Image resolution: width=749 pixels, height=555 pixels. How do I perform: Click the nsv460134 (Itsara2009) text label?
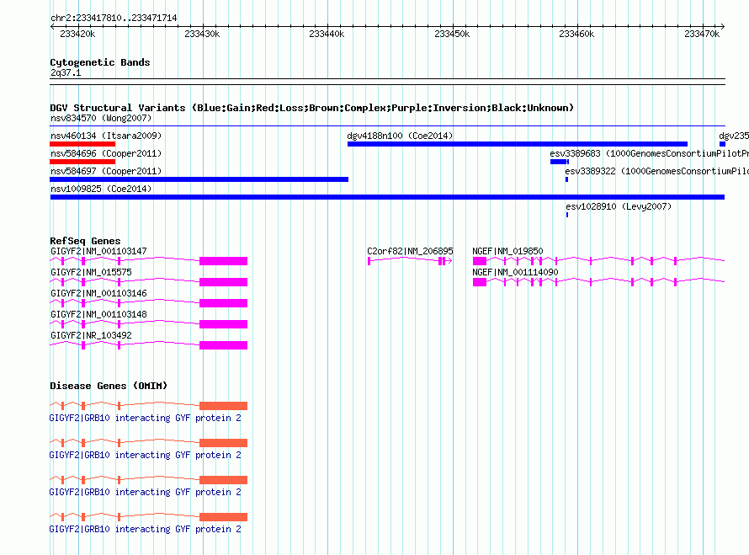click(106, 136)
